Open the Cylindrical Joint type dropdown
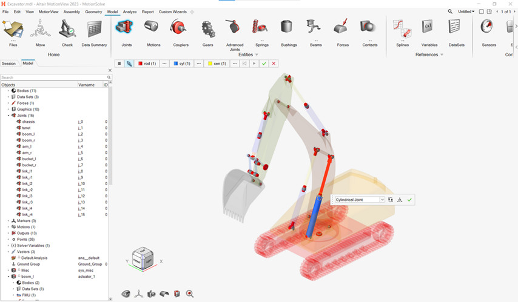 [x=382, y=200]
